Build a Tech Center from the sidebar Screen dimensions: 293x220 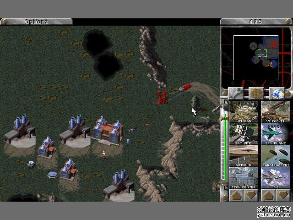point(244,178)
